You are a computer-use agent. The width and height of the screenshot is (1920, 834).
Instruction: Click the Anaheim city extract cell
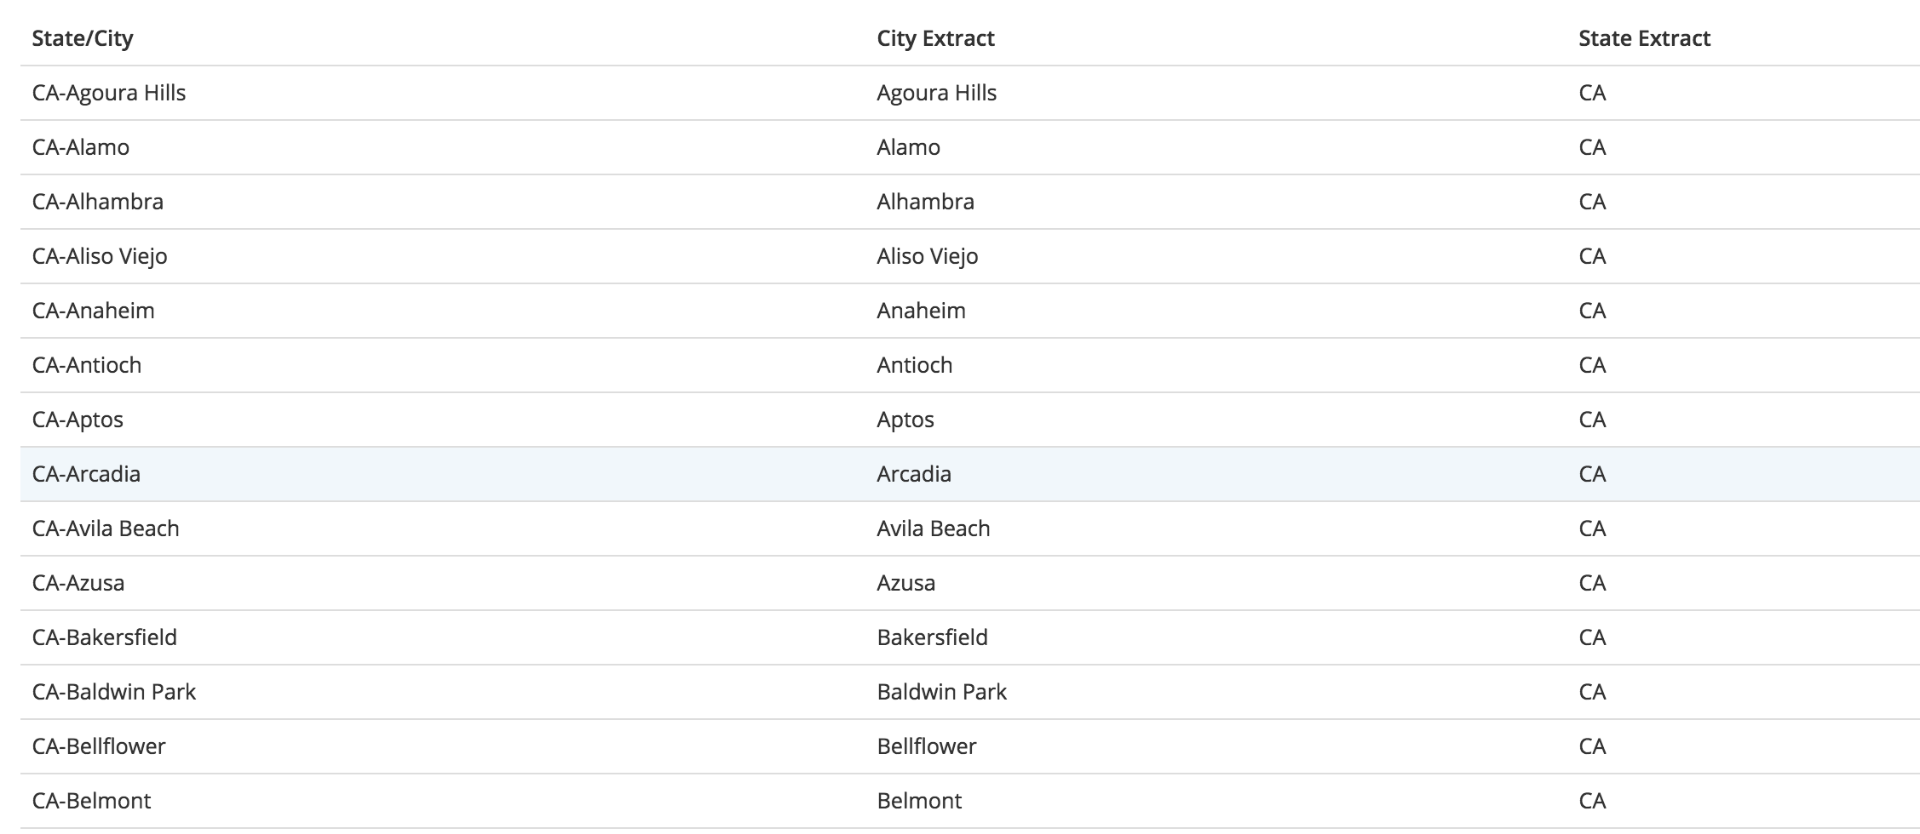921,311
